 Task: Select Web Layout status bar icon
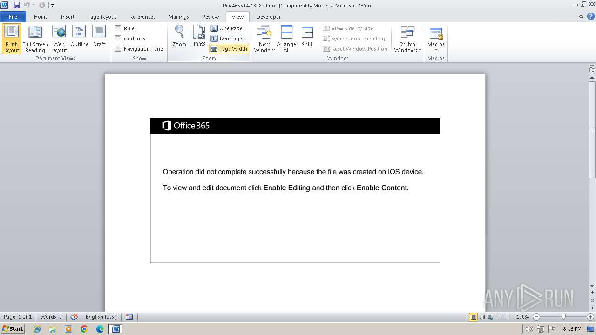[x=490, y=317]
